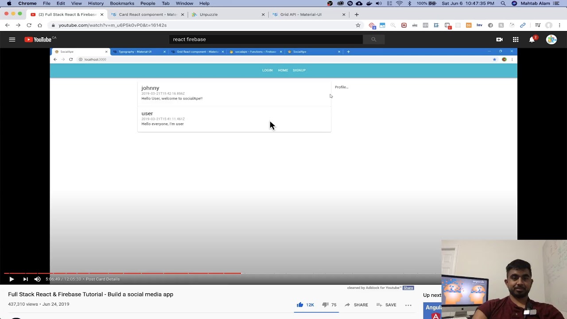Skip to next video button

[25, 279]
